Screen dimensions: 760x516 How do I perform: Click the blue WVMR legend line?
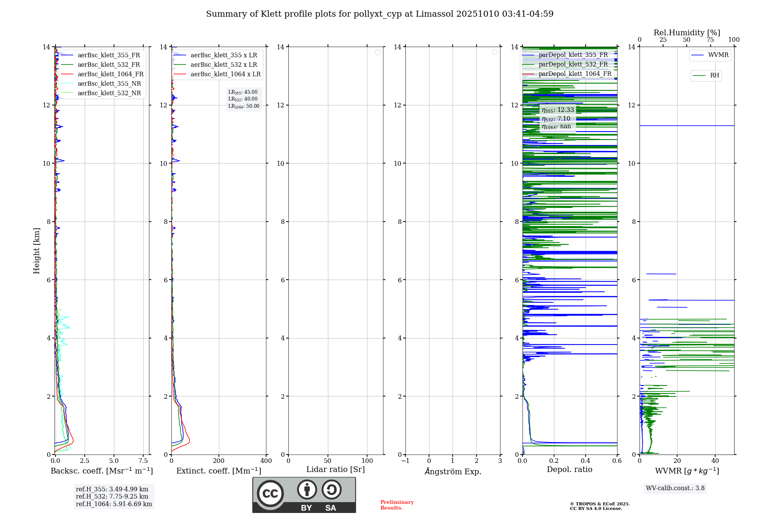pyautogui.click(x=698, y=55)
